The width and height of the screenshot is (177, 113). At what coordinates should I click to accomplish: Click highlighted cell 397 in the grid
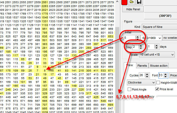pyautogui.click(x=96, y=44)
